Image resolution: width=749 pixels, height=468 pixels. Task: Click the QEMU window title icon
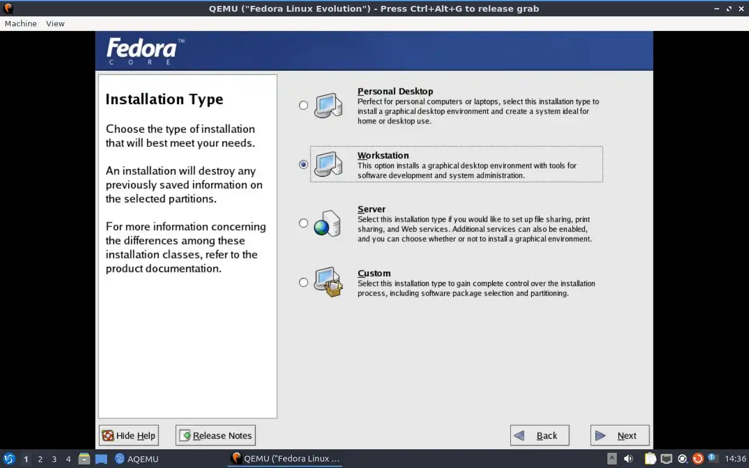(x=8, y=9)
